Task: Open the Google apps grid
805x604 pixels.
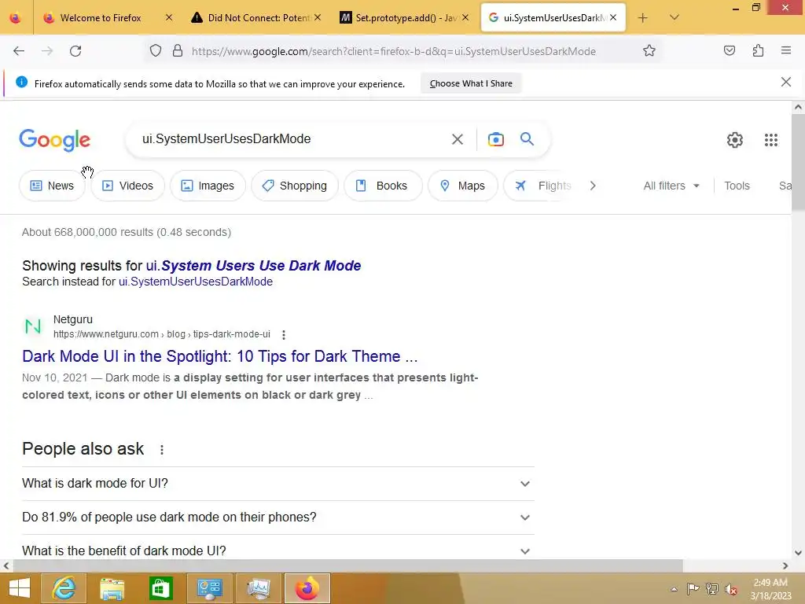Action: tap(770, 140)
